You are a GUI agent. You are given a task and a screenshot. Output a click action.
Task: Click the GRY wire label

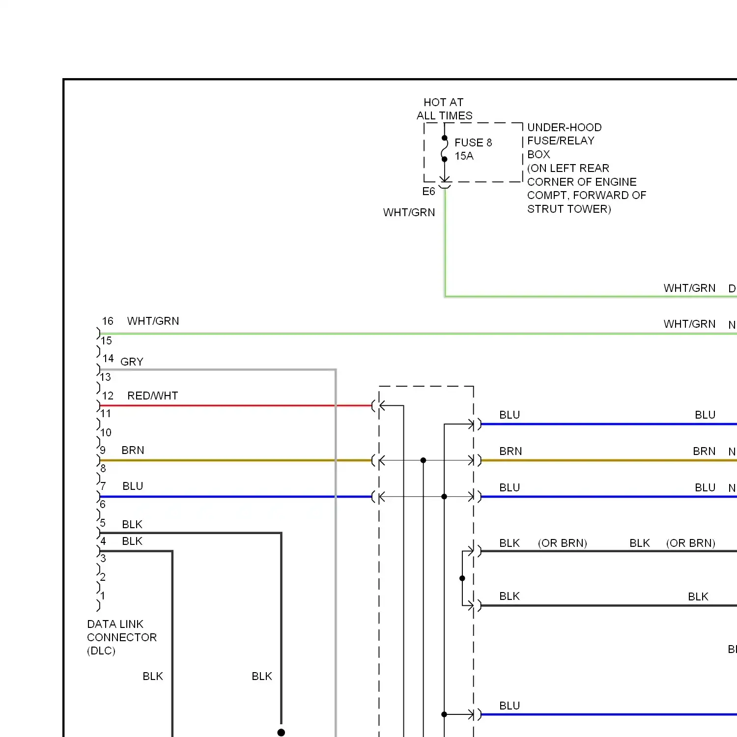(x=132, y=362)
